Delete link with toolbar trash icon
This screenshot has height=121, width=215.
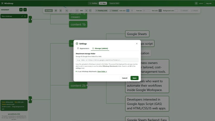pyautogui.click(x=132, y=11)
